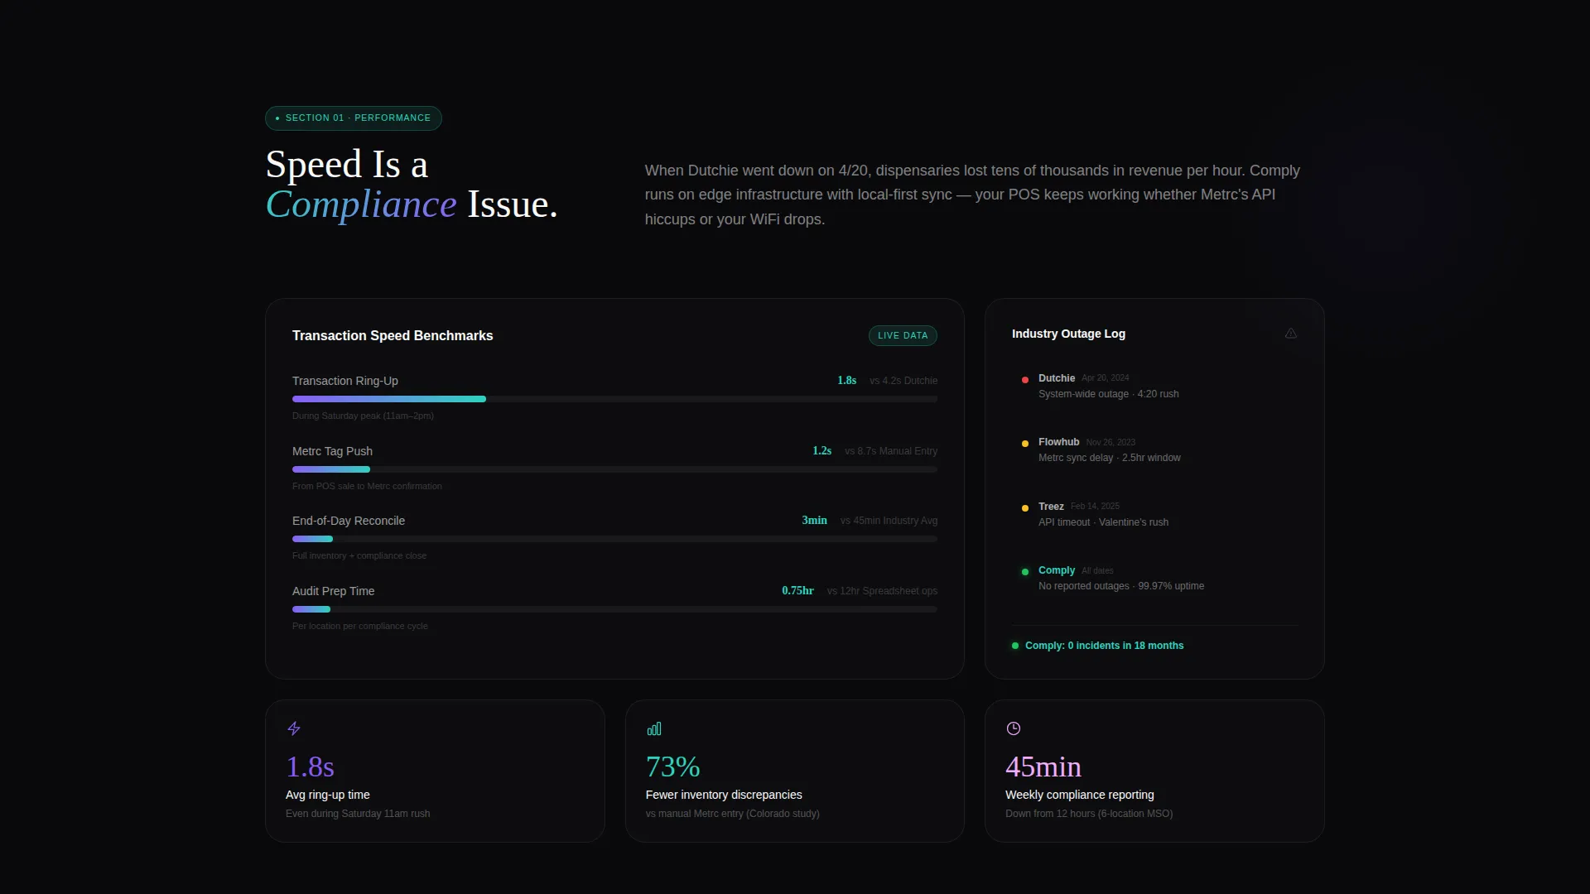The height and width of the screenshot is (894, 1590).
Task: Click the red status dot beside Dutchie
Action: coord(1025,380)
